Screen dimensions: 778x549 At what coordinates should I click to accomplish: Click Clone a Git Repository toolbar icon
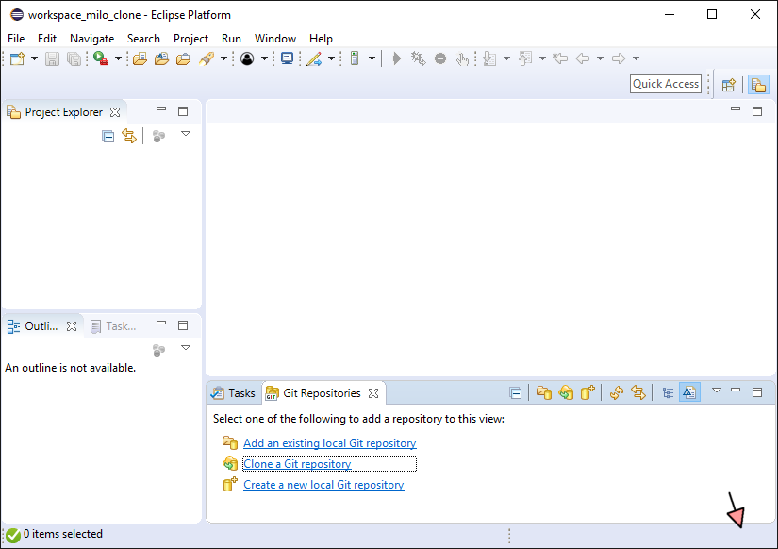click(566, 393)
